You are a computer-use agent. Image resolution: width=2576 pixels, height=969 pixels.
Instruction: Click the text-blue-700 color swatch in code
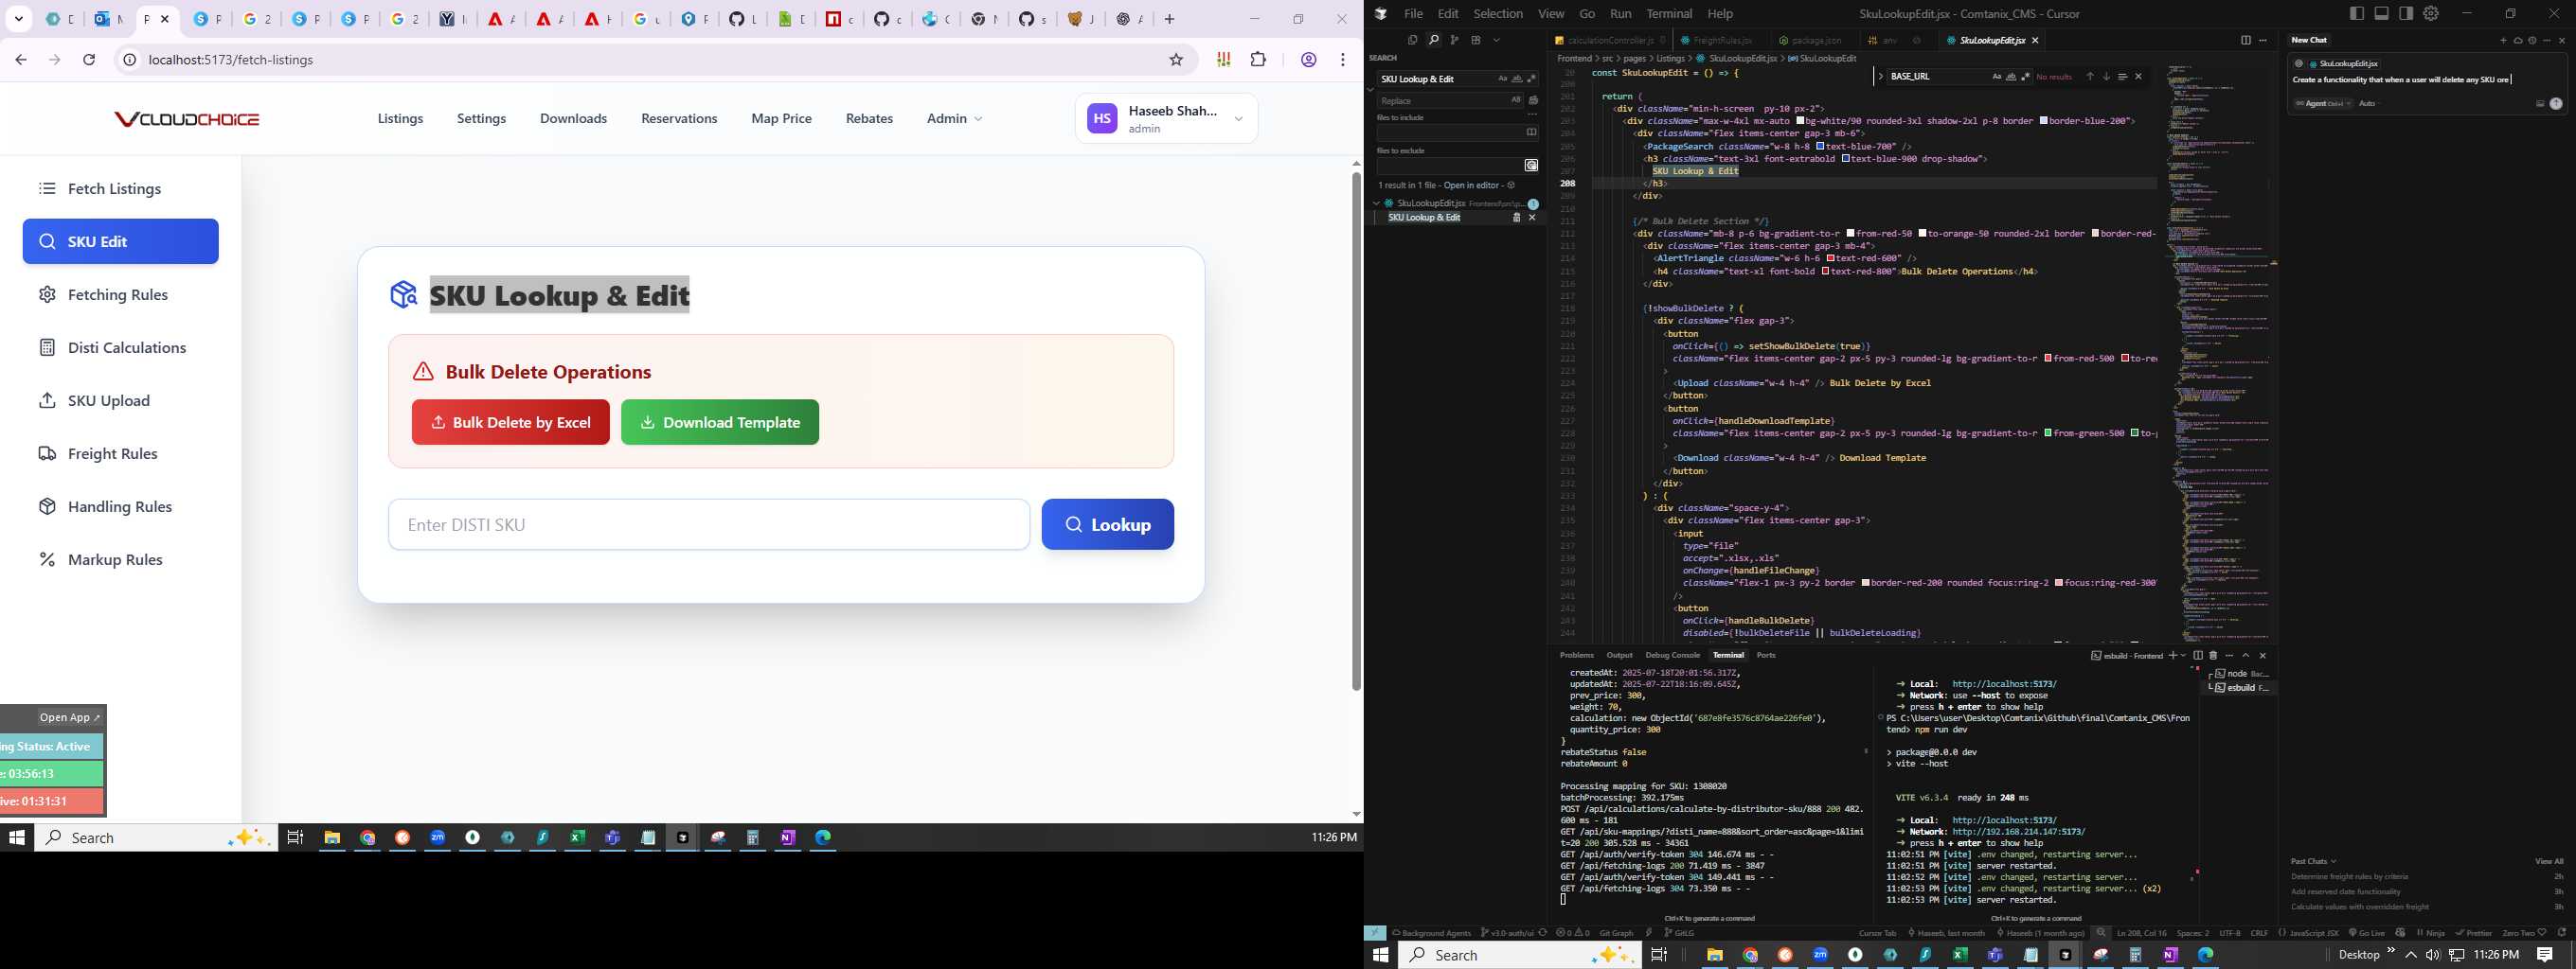click(x=1820, y=147)
